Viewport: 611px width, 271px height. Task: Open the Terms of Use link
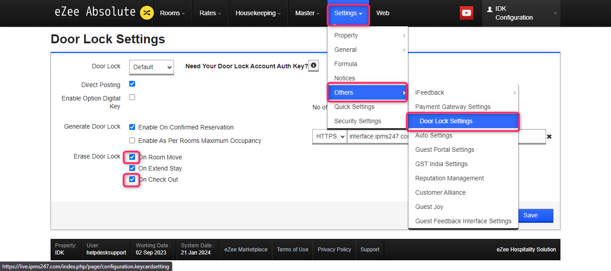[293, 250]
